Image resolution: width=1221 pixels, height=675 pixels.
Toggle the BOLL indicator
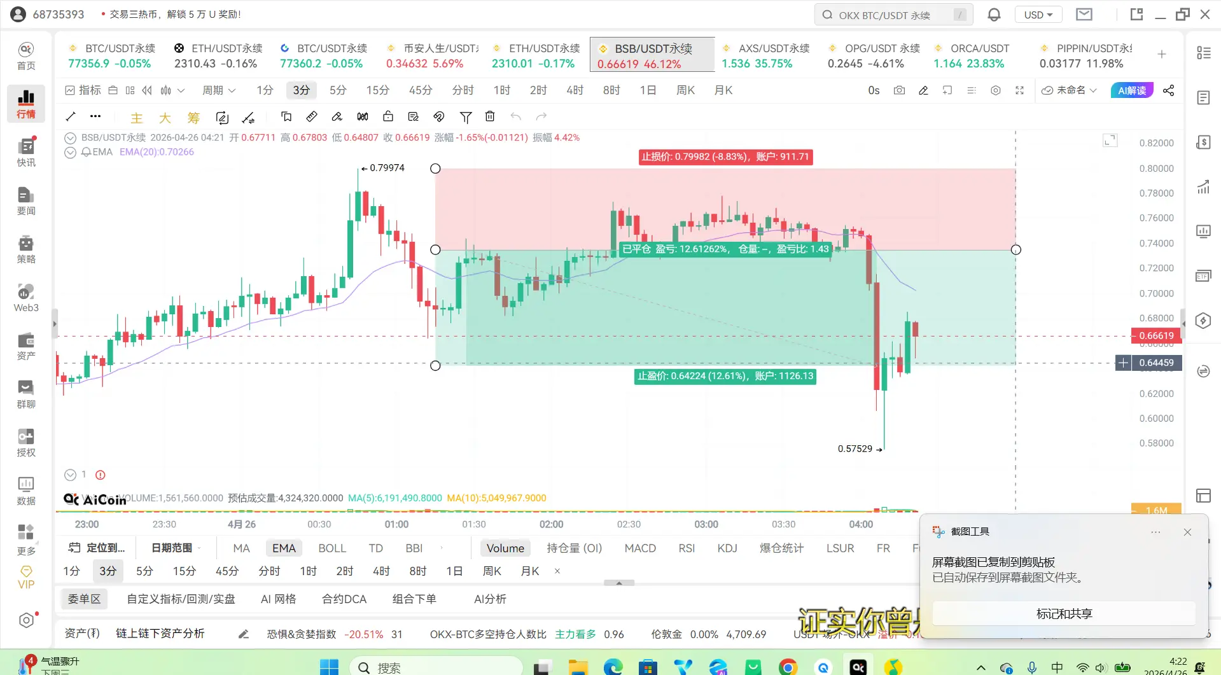[332, 548]
